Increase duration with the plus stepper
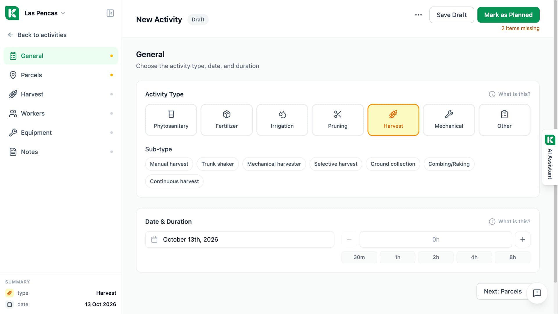 pyautogui.click(x=523, y=240)
